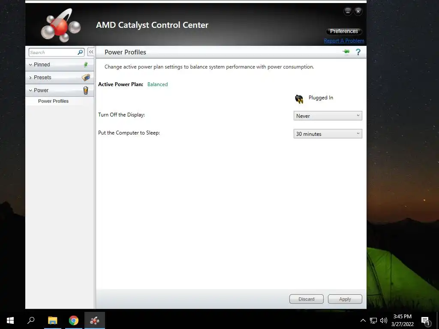Open the Windows Start menu
439x329 pixels.
pos(10,320)
